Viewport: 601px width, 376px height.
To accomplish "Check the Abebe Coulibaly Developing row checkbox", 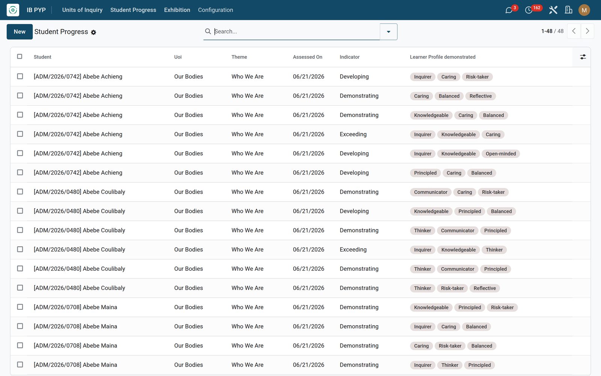I will pyautogui.click(x=20, y=211).
